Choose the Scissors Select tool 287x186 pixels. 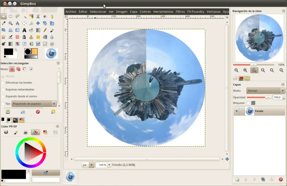click(x=38, y=16)
